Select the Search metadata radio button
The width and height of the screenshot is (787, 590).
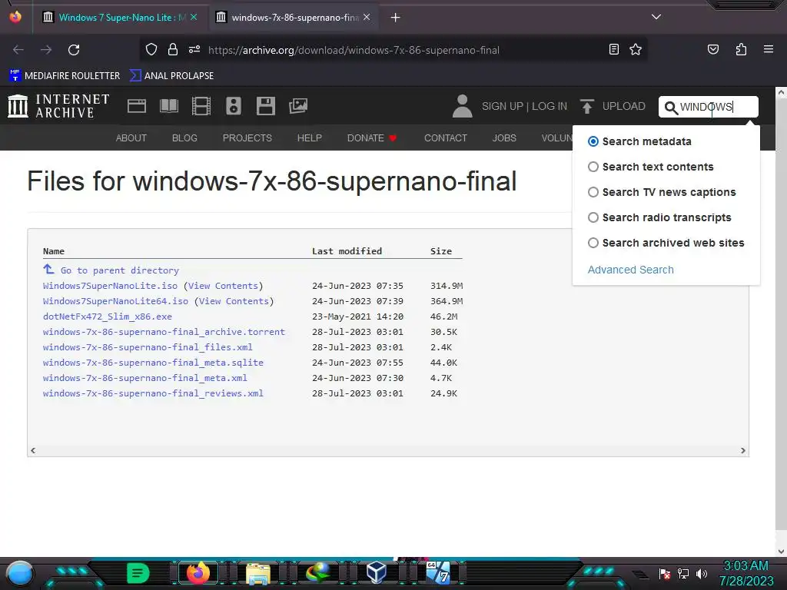[593, 141]
